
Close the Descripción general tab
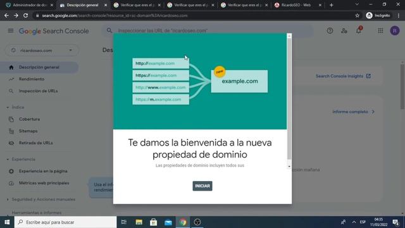click(106, 5)
